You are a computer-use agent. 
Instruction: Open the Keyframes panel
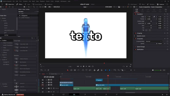(48, 4)
